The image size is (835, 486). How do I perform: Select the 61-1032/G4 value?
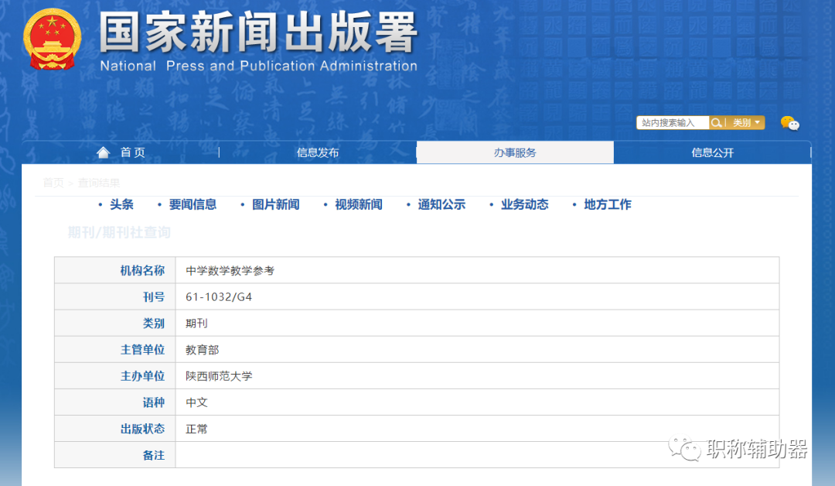click(x=219, y=297)
